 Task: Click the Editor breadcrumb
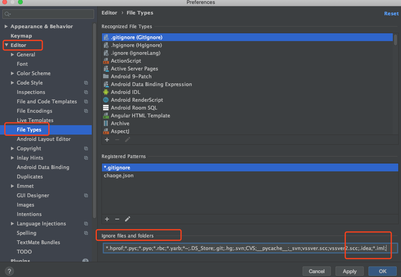click(109, 13)
